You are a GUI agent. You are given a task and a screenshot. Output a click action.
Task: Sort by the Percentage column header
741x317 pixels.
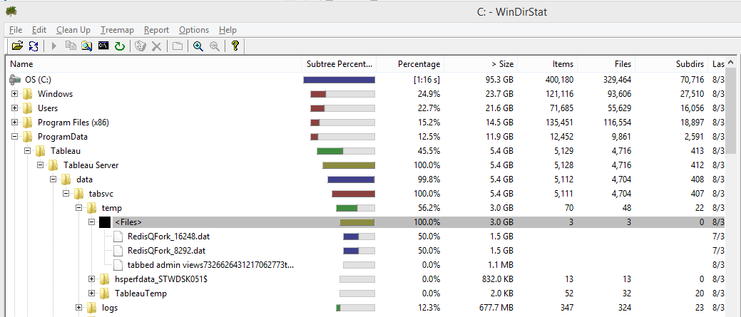[410, 64]
